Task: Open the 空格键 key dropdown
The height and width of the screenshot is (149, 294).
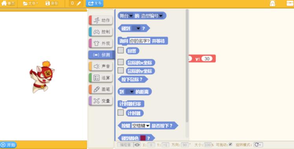Action: point(141,125)
